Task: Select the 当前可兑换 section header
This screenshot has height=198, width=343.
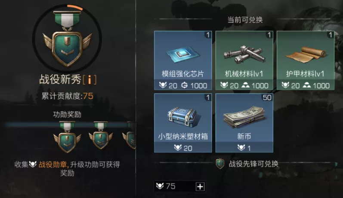Action: coord(245,20)
